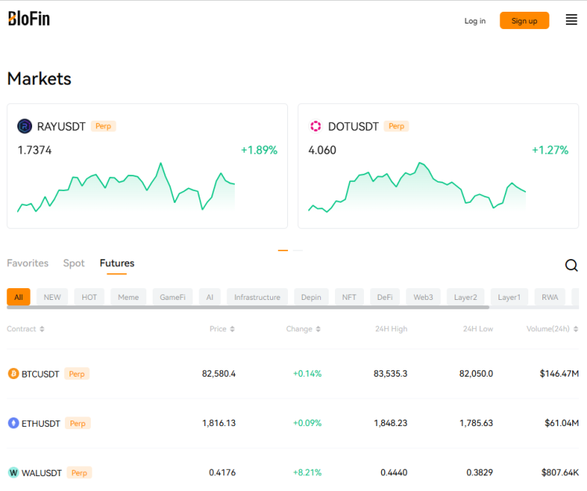Select the DeFi category filter

tap(384, 297)
